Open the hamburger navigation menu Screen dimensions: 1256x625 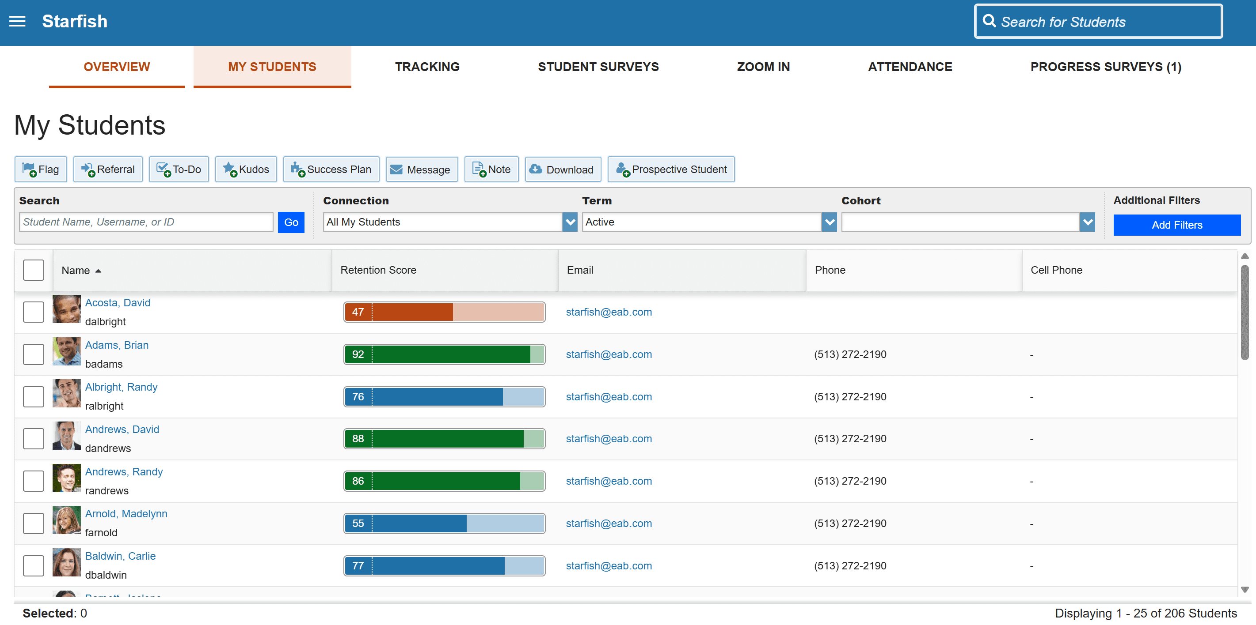pos(18,22)
